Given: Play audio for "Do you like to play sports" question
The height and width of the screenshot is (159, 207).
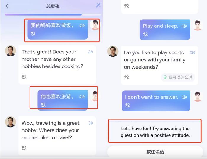Looking at the screenshot, I should (193, 53).
